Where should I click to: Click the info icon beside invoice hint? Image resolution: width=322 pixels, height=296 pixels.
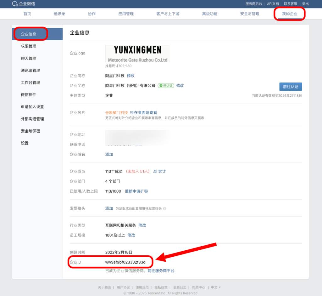click(164, 208)
